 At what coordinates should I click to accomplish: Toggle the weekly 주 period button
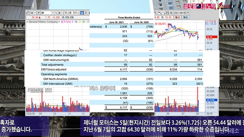tap(86, 13)
